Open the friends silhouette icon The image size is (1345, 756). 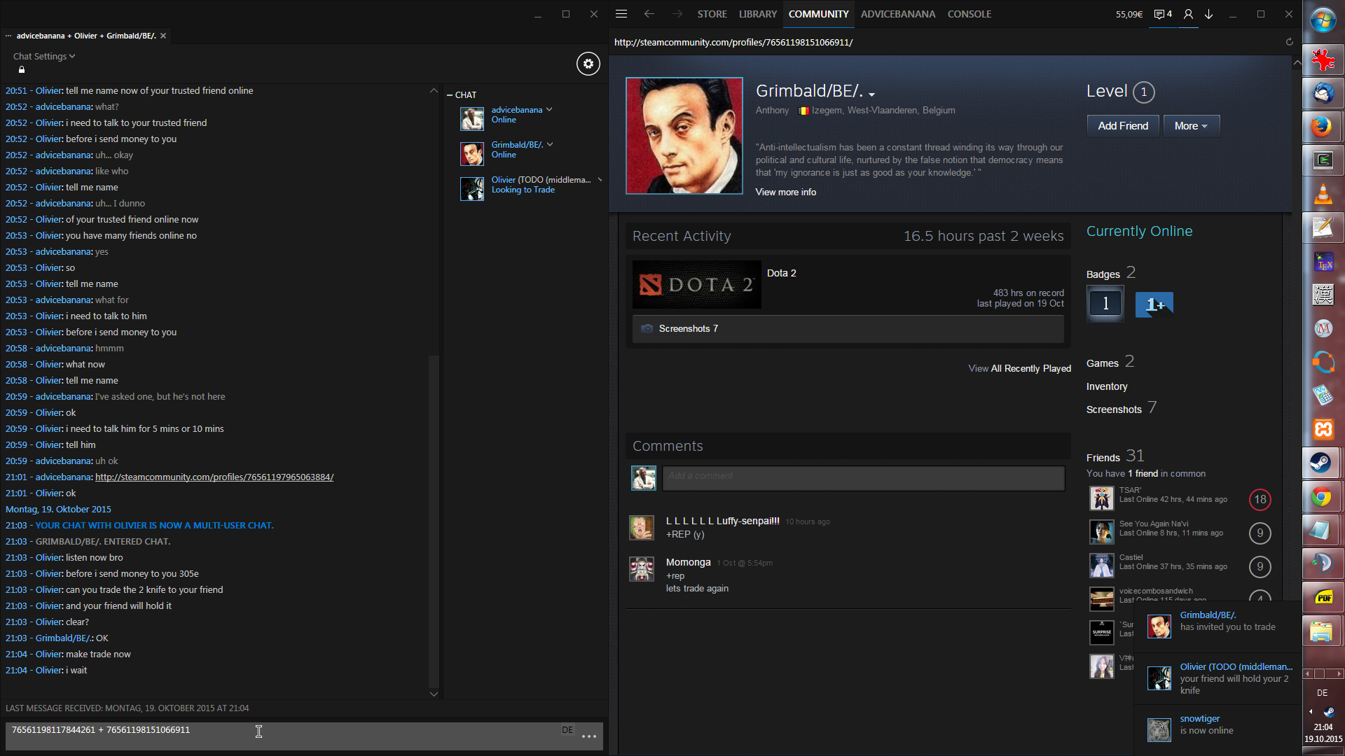click(x=1188, y=14)
